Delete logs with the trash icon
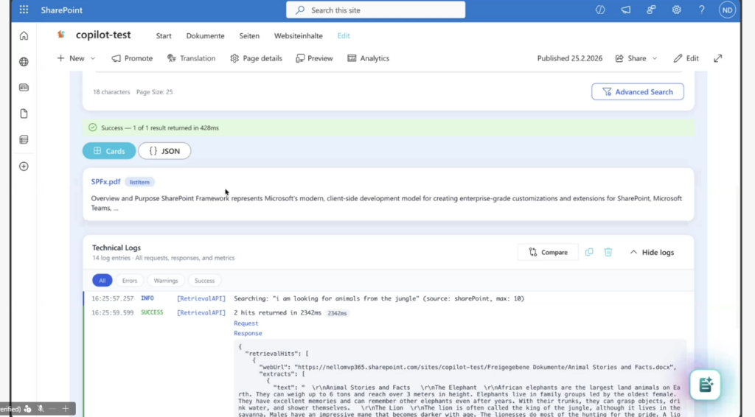This screenshot has width=755, height=417. click(x=608, y=252)
